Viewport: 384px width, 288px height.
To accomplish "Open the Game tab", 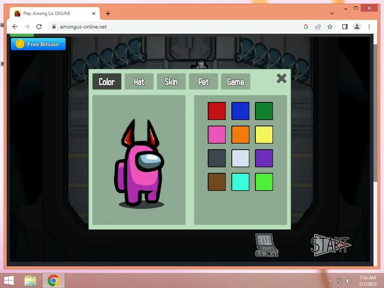I will [235, 81].
